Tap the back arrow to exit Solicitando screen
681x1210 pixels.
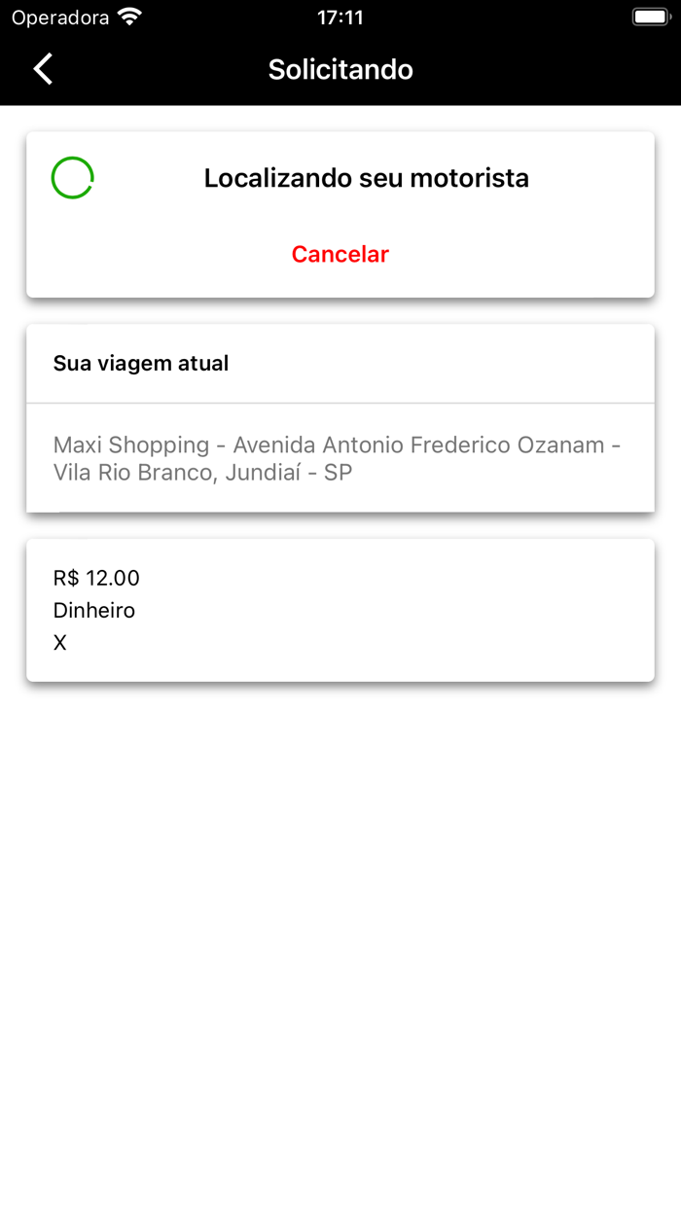click(x=43, y=69)
